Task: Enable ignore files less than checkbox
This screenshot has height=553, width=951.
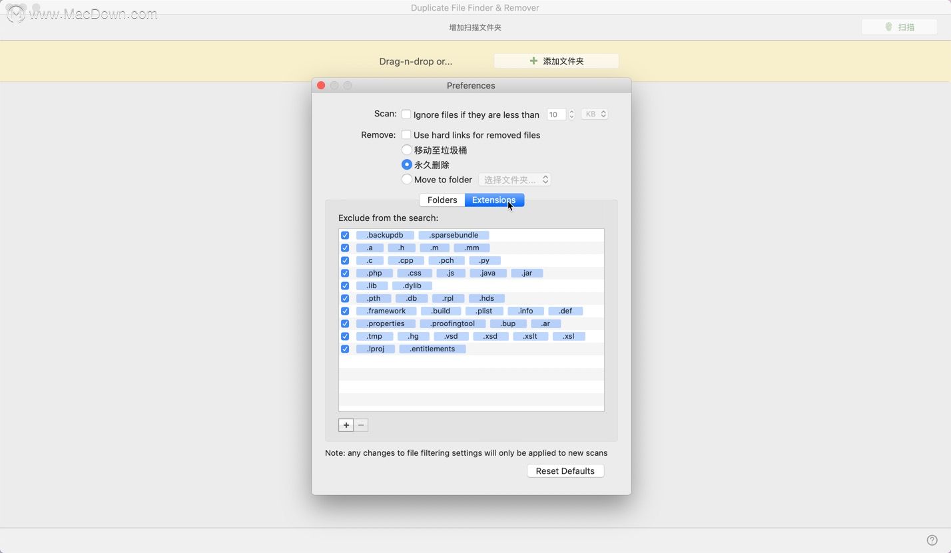Action: point(406,114)
